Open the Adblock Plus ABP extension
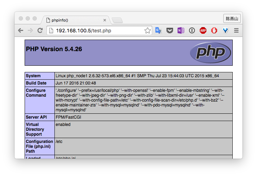This screenshot has width=257, height=176. (203, 30)
